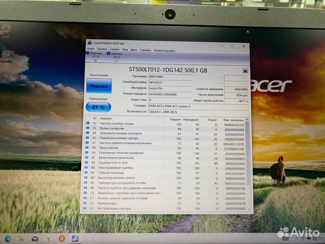Image resolution: width=325 pixels, height=244 pixels.
Task: Open the Правка menu
Action: pyautogui.click(x=102, y=49)
